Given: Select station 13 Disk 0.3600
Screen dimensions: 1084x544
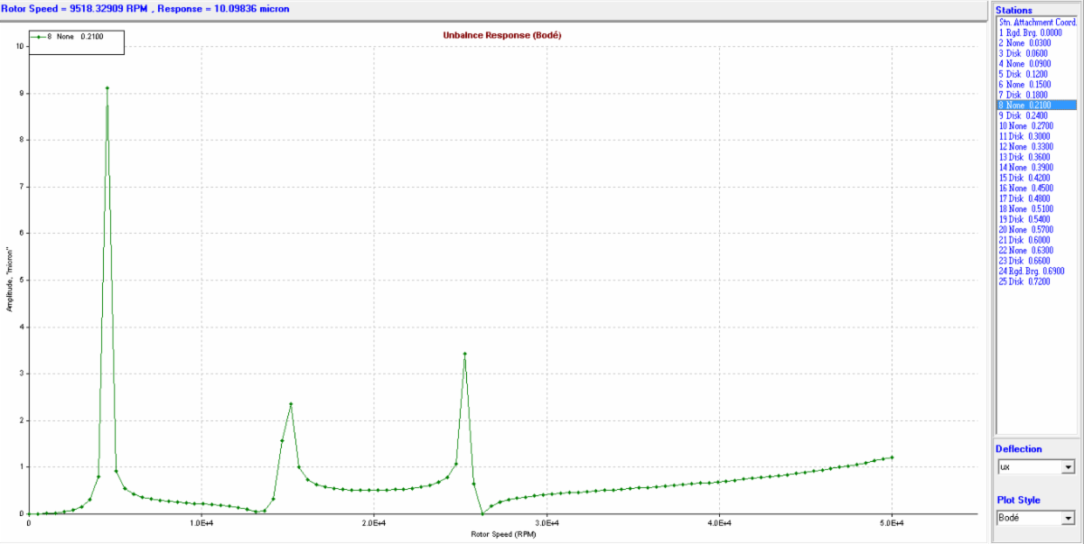Looking at the screenshot, I should [1025, 157].
